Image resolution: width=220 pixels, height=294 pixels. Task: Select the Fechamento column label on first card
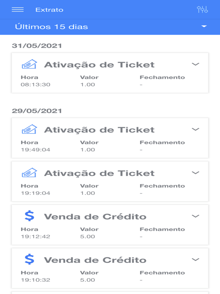click(x=162, y=77)
